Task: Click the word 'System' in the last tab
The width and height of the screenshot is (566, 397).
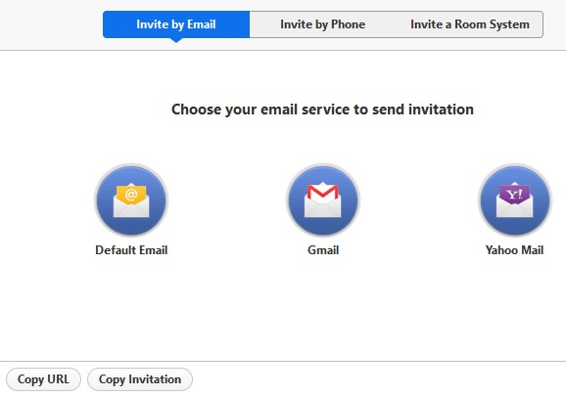Action: coord(510,24)
